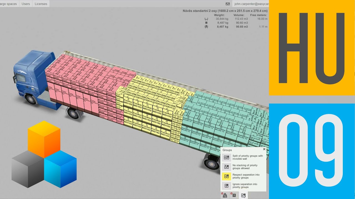Select respect separation into priority groups icon
The height and width of the screenshot is (199, 355).
(x=227, y=176)
